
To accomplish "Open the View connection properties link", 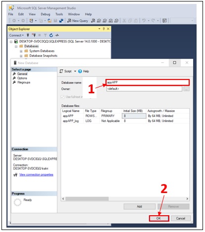I will coord(36,175).
